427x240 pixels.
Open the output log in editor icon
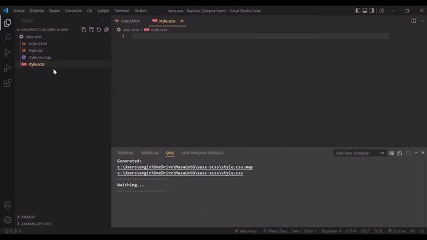pos(408,153)
